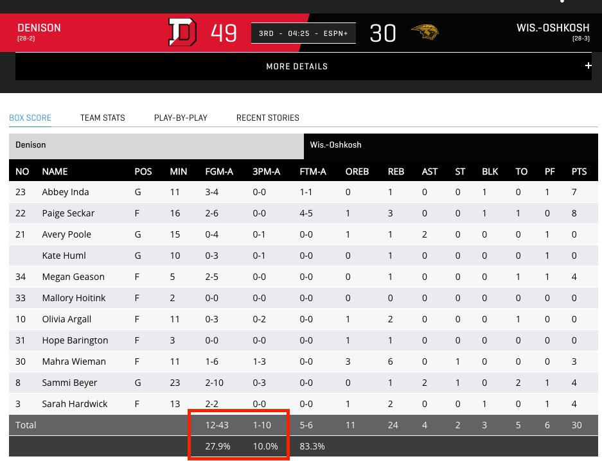Click total three-pointers 1-10
This screenshot has height=461, width=602.
coord(262,425)
